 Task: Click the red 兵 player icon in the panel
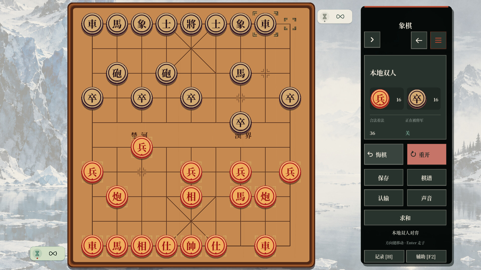tap(380, 99)
